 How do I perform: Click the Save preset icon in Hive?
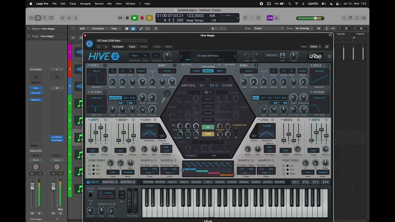tap(282, 55)
